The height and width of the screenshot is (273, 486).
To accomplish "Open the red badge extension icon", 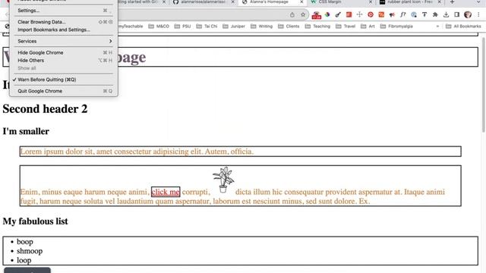I will click(x=317, y=15).
